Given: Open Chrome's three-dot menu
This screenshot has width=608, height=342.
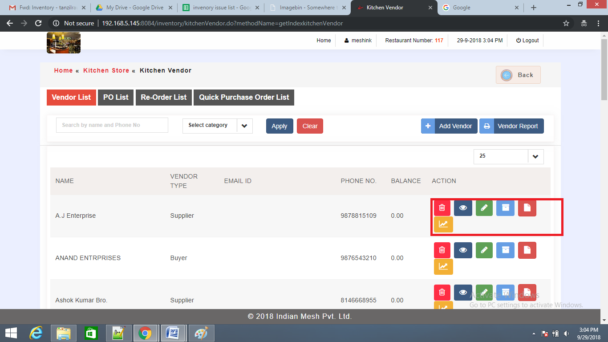Looking at the screenshot, I should [x=599, y=23].
